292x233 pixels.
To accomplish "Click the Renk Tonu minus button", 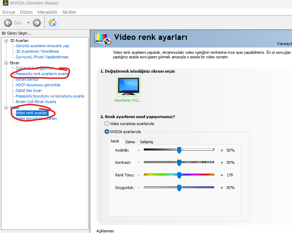I will (x=139, y=175).
